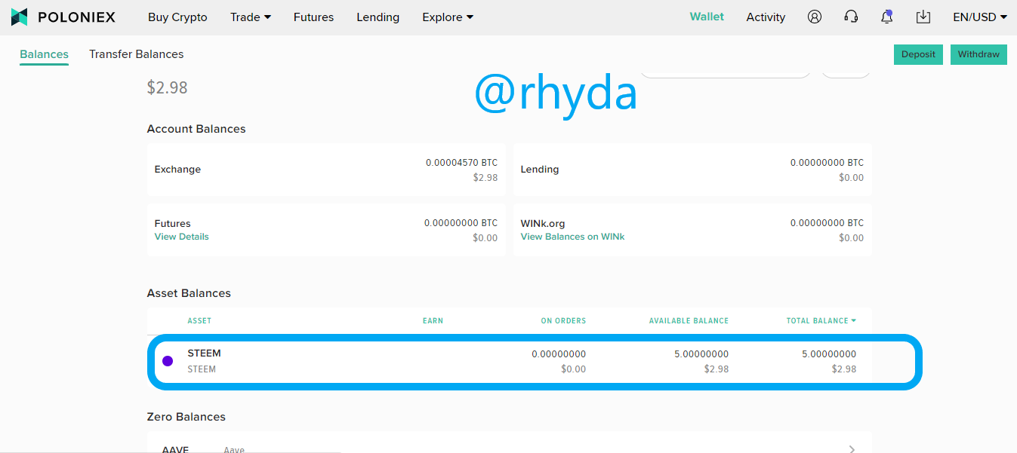
Task: Go to Buy Crypto in the navigation
Action: click(177, 17)
